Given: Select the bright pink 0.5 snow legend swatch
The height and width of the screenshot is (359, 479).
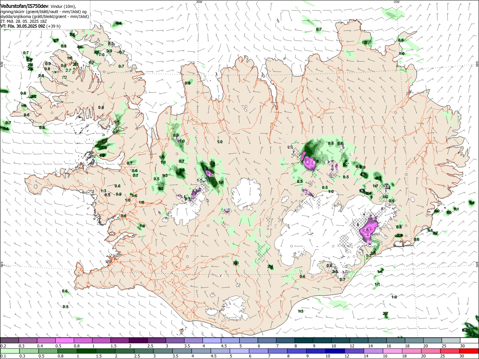Looking at the screenshot, I should click(x=64, y=341).
